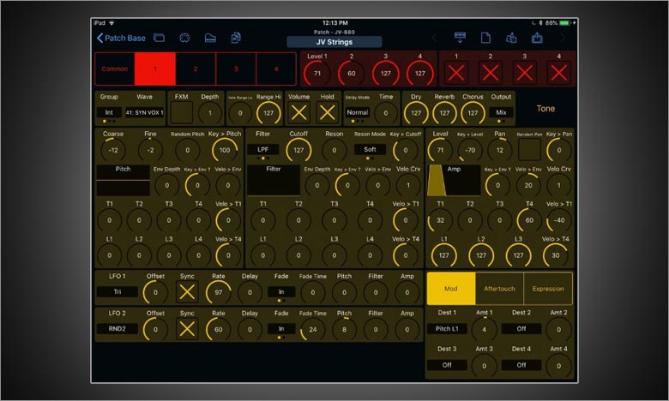Screen dimensions: 669x401
Task: Adjust the Filter Cutoff knob
Action: (x=298, y=150)
